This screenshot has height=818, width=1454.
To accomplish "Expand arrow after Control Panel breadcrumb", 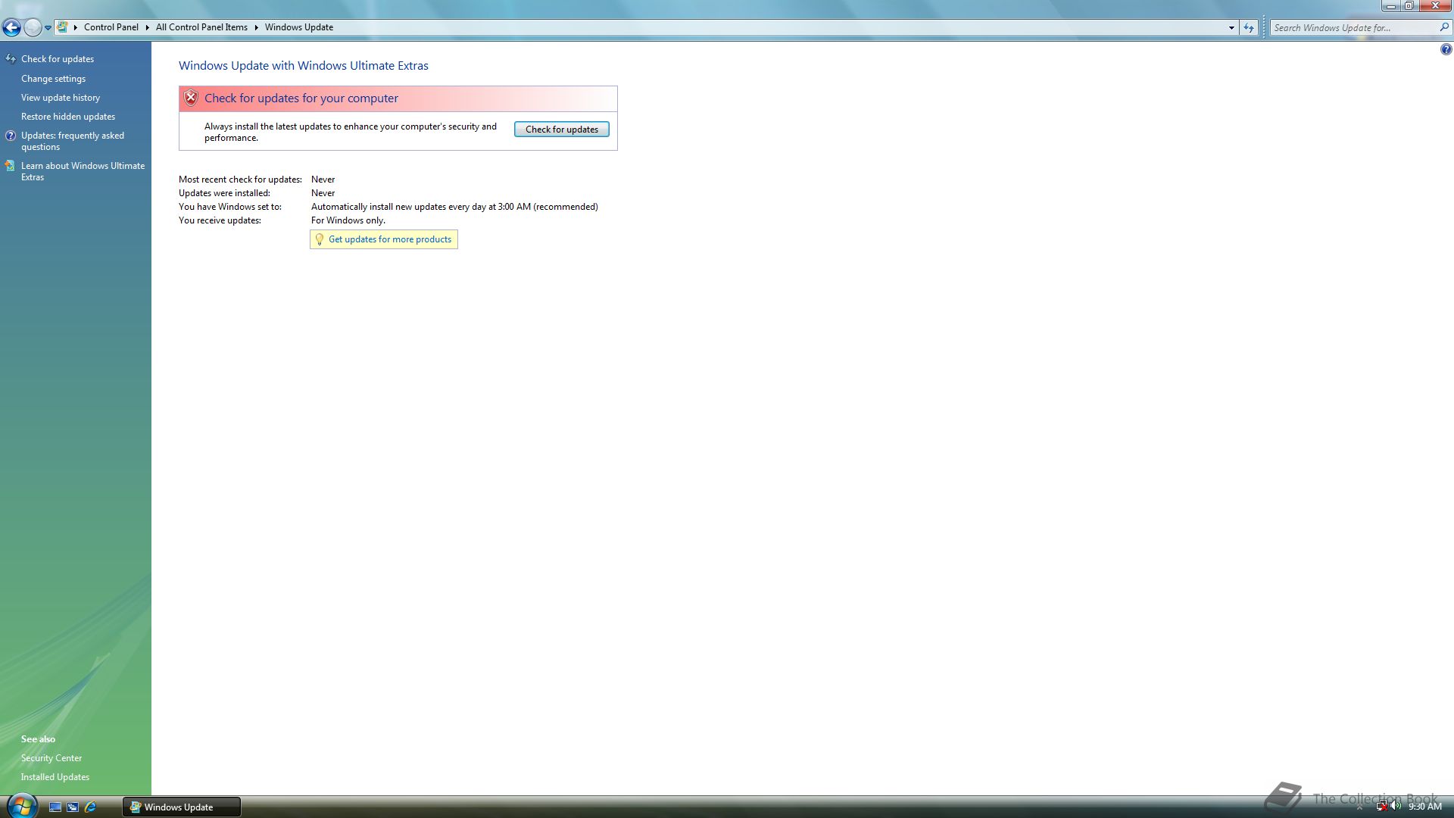I will pyautogui.click(x=147, y=27).
